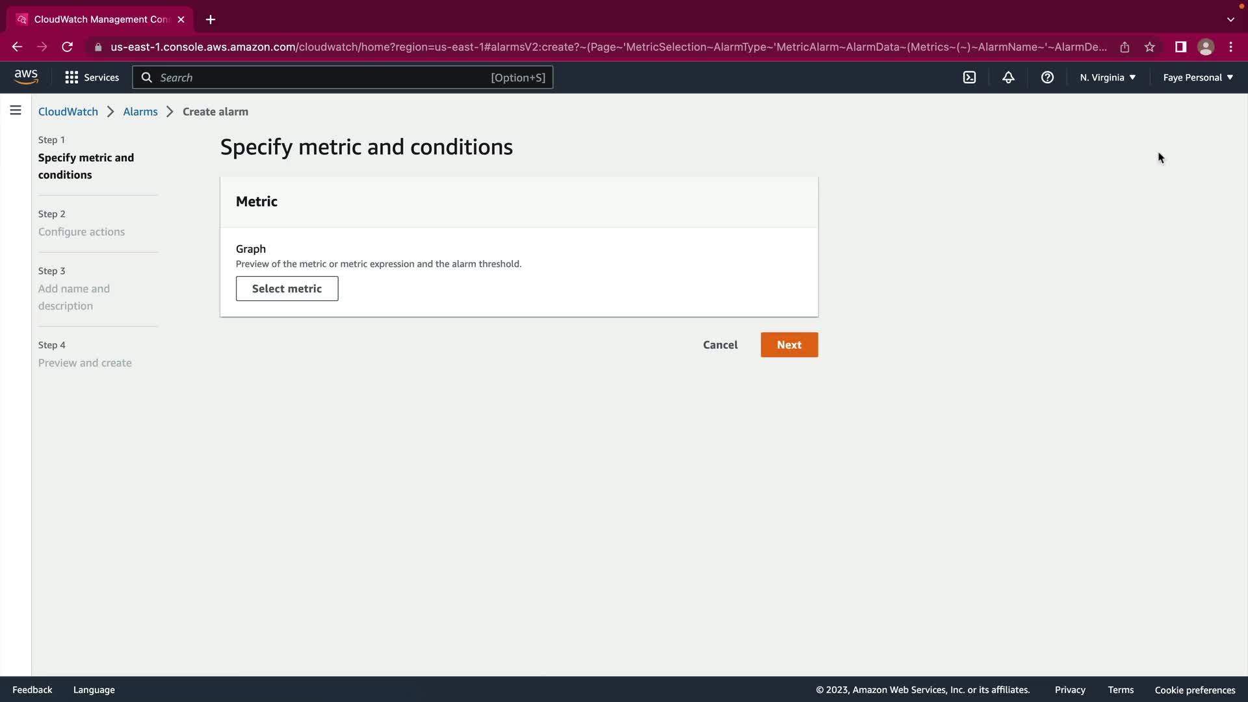The height and width of the screenshot is (702, 1248).
Task: Go to Alarms breadcrumb link
Action: click(140, 111)
